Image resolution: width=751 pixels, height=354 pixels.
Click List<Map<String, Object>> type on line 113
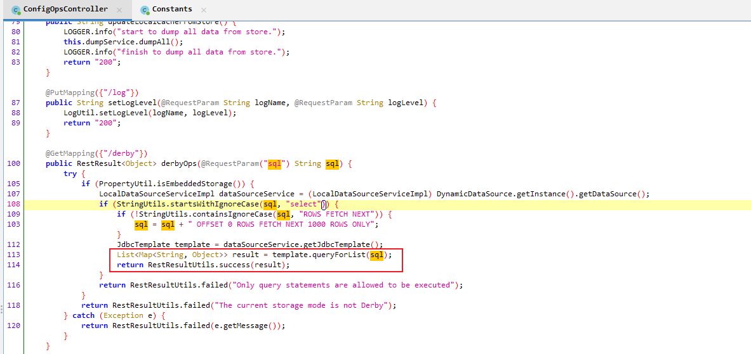(173, 255)
